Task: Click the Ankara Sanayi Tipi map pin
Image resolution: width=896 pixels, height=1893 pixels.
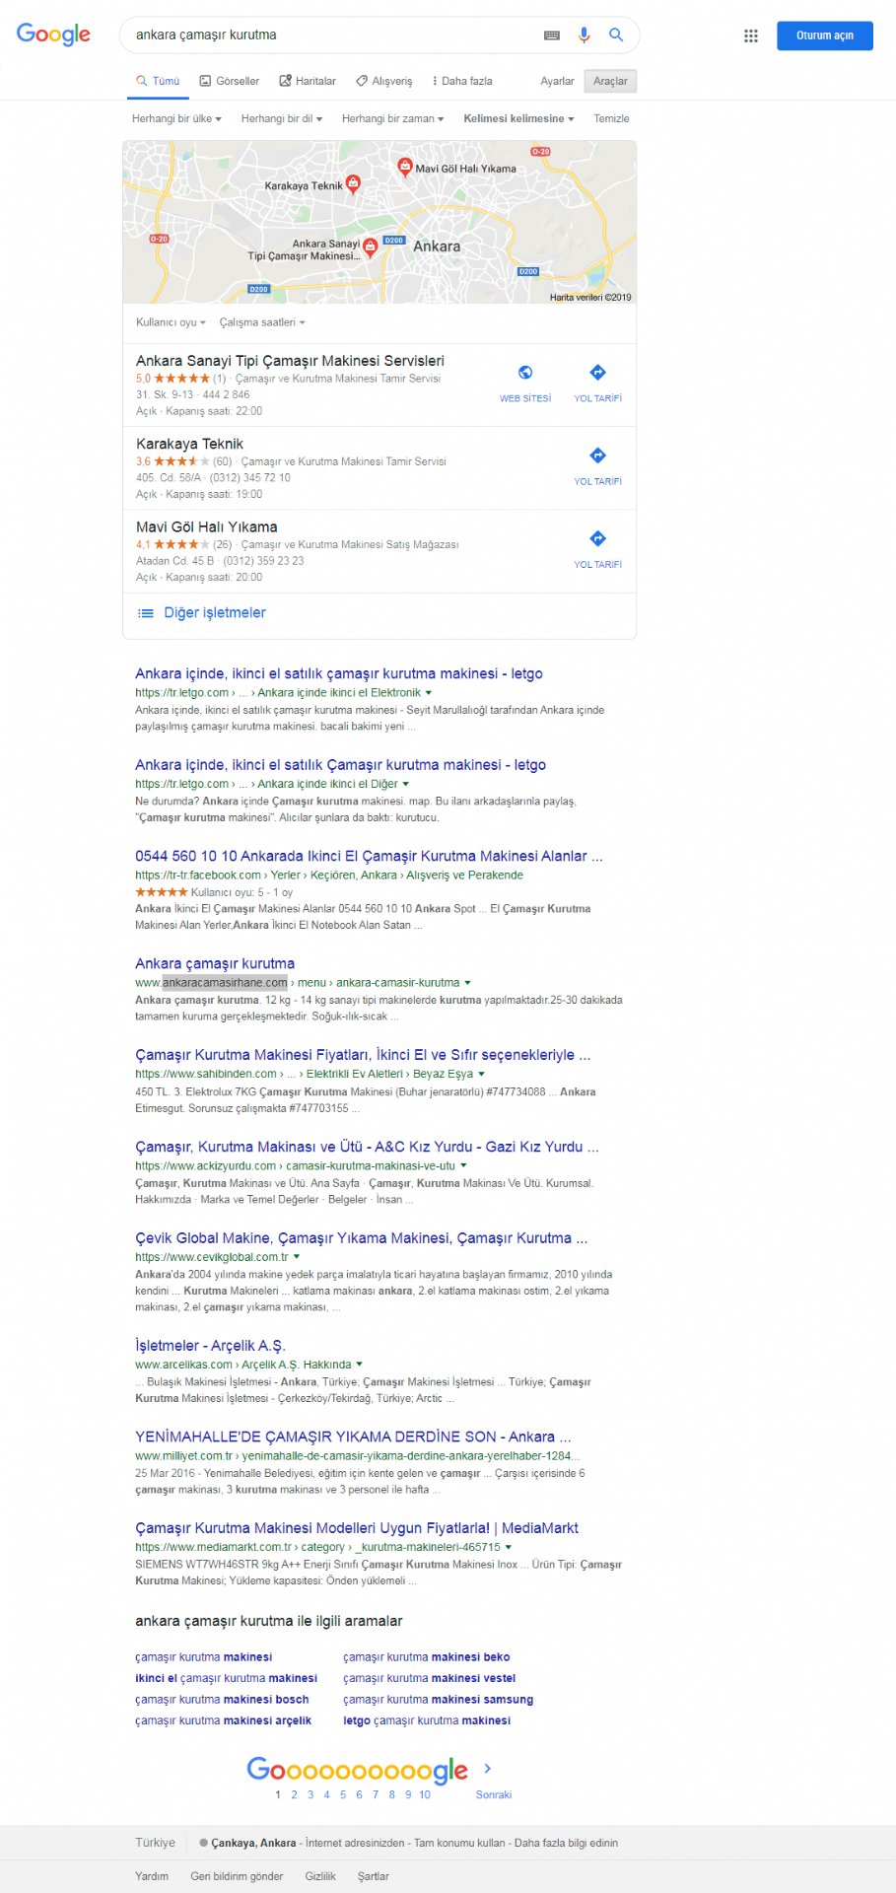Action: point(370,247)
